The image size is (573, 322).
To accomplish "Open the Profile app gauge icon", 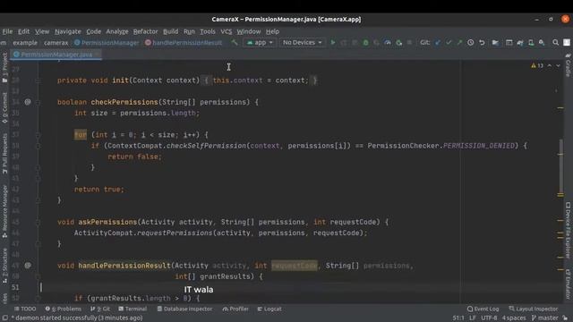I will point(388,43).
